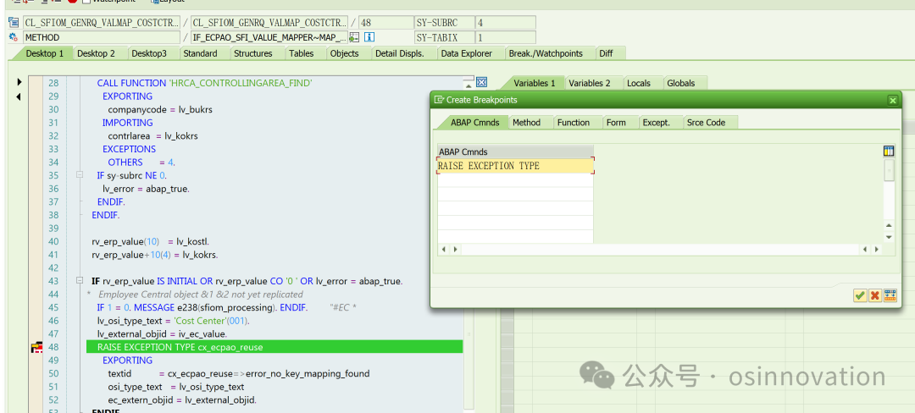Click code line CALL FUNCTION 'HRCA_CONTROLLINGAREA_FIND'

pos(204,83)
